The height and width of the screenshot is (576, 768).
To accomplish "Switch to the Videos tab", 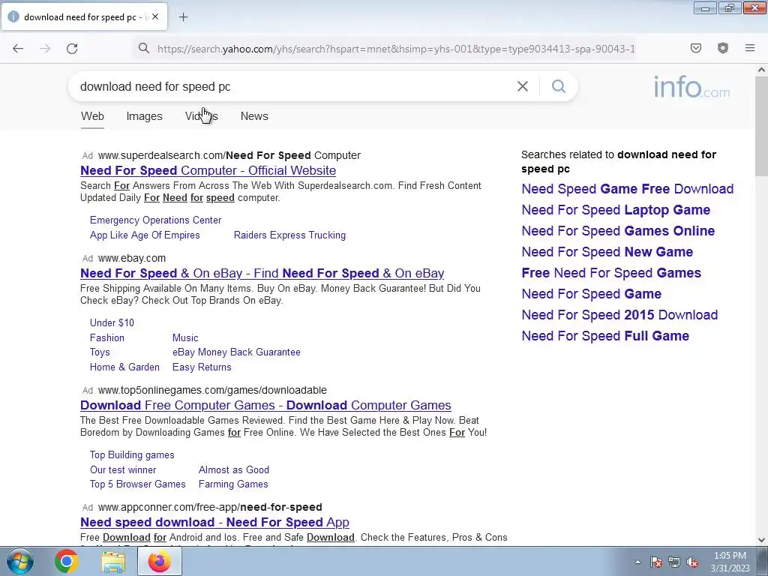I will (x=201, y=116).
